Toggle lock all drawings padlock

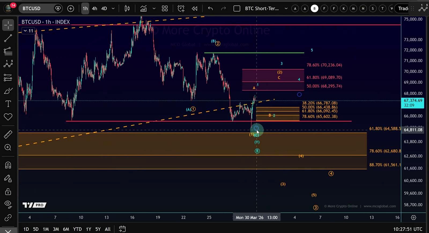click(x=8, y=192)
